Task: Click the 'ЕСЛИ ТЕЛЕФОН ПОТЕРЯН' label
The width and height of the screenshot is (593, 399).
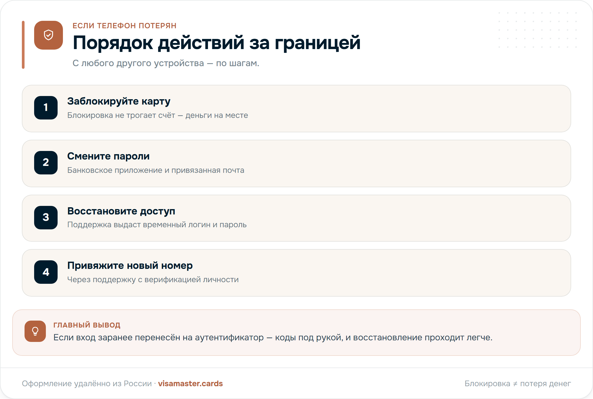Action: point(125,26)
